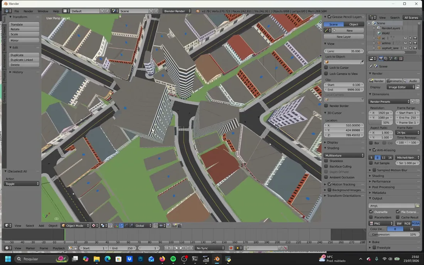Select the scale manipulator icon
This screenshot has height=265, width=424.
[131, 226]
